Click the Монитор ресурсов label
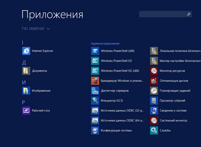 (172, 71)
